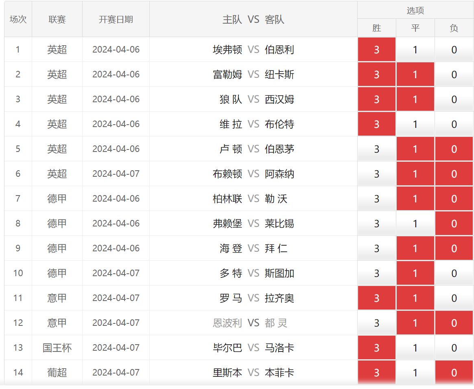Click the 意甲 cell in match 11
The width and height of the screenshot is (474, 389).
pos(57,298)
